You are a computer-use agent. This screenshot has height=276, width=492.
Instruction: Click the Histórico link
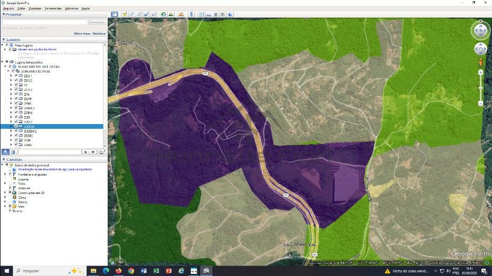(x=99, y=34)
